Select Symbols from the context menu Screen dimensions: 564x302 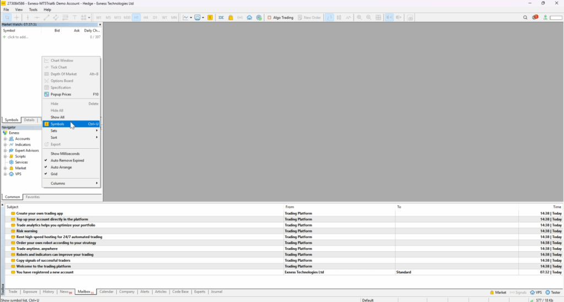(x=57, y=124)
